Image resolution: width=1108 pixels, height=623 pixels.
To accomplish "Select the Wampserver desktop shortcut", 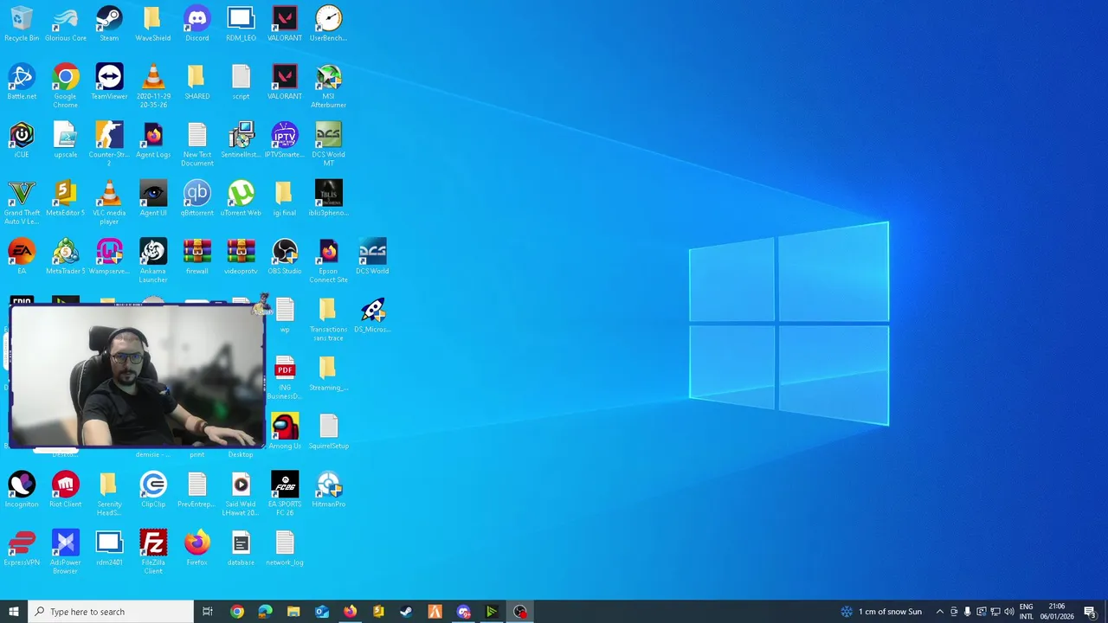I will (x=109, y=256).
